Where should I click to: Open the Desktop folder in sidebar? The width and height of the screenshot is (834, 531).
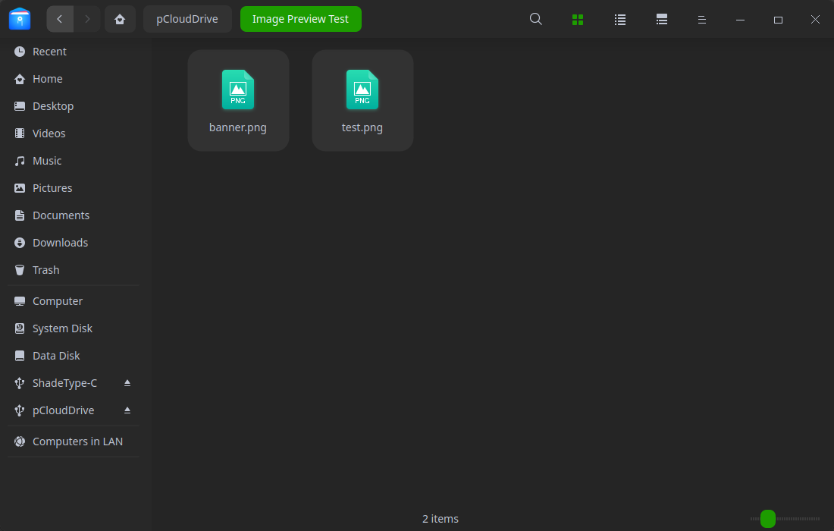[74, 106]
